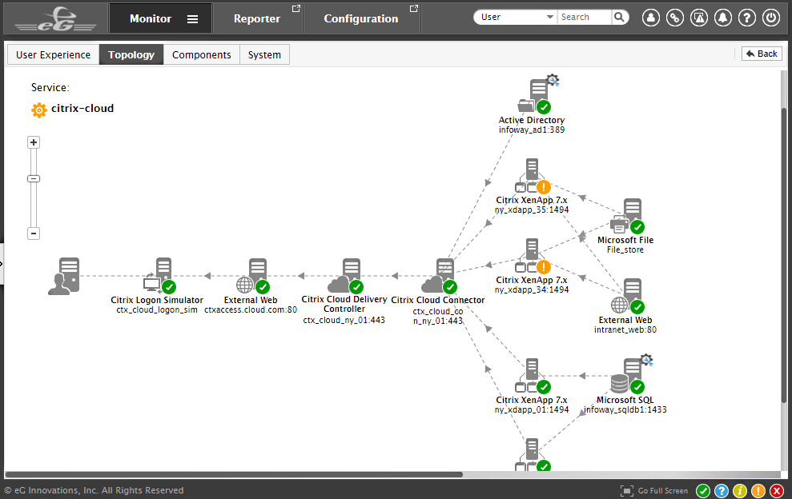This screenshot has height=499, width=792.
Task: Click the infoway_sqldb1:1433 label
Action: point(625,409)
